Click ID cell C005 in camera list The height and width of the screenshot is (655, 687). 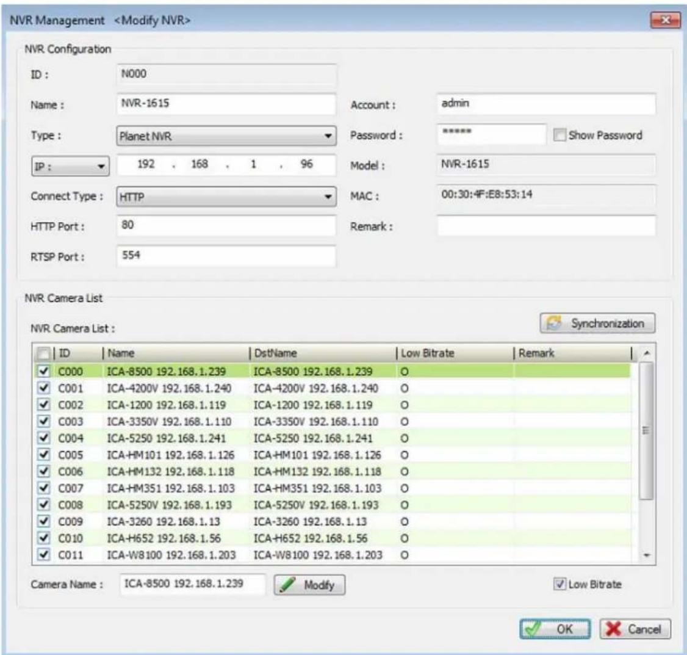[71, 455]
